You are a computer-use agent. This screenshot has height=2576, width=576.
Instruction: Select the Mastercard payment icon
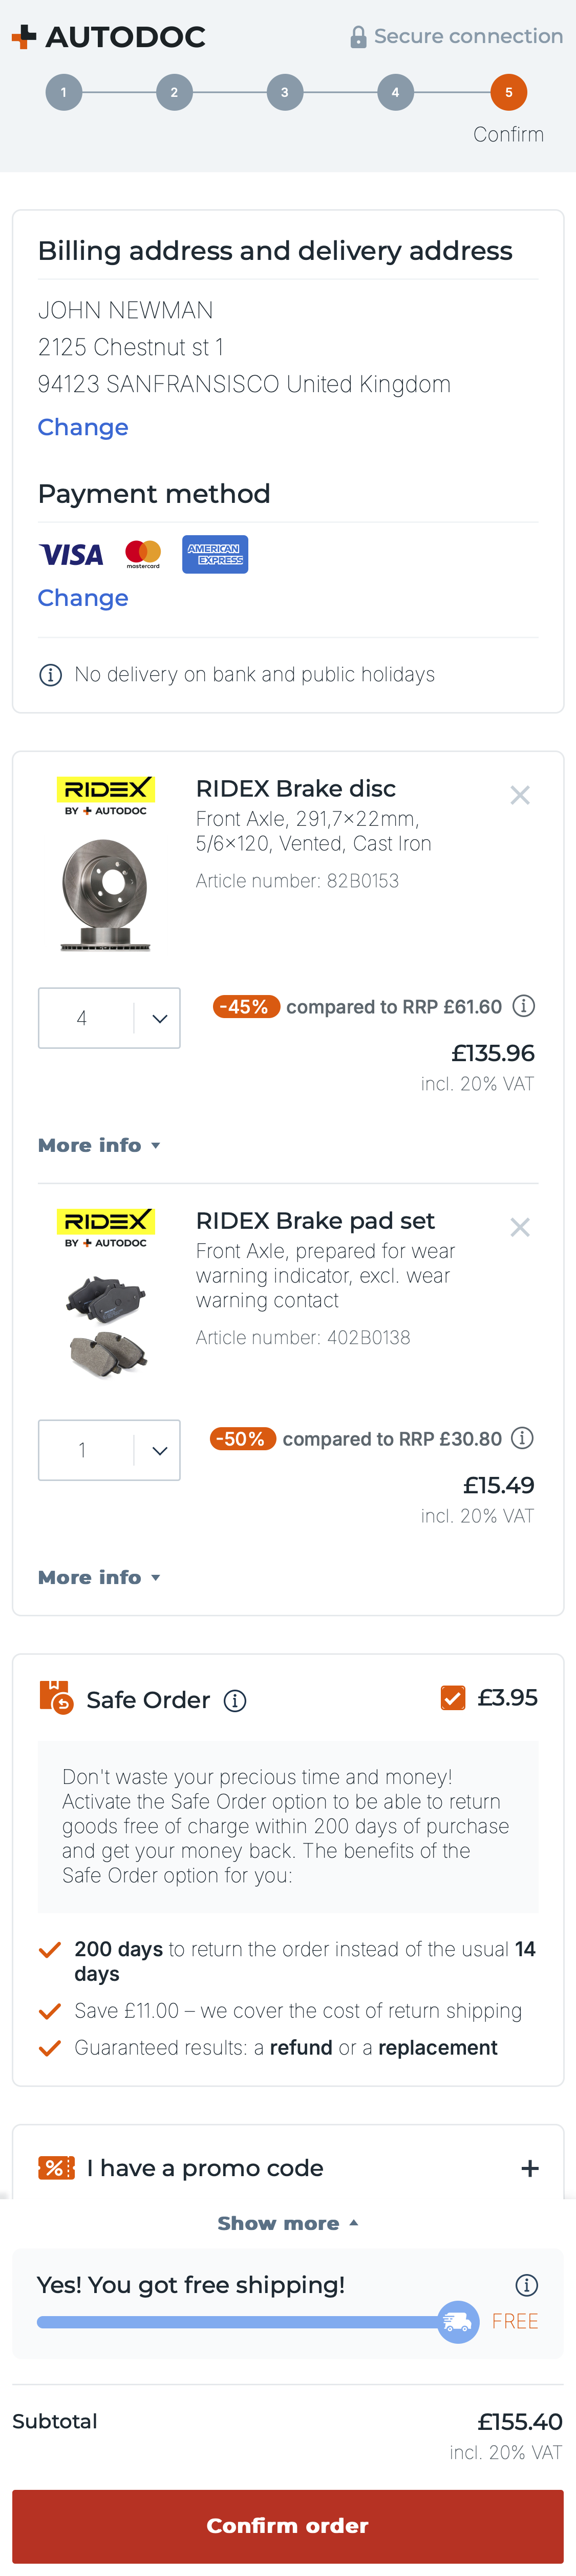(143, 554)
